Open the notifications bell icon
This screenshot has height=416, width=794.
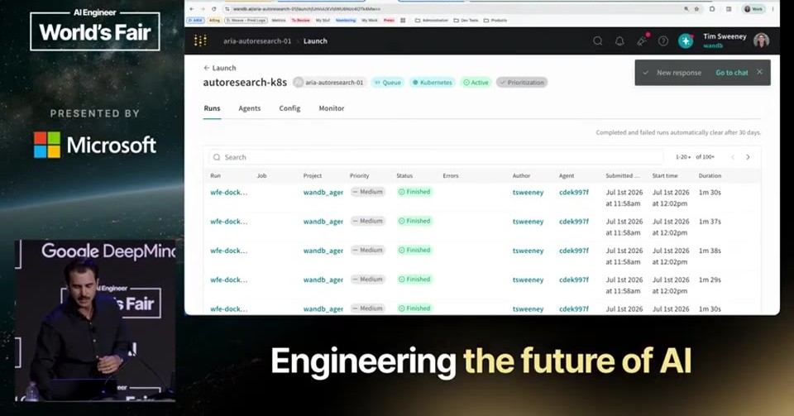coord(619,41)
